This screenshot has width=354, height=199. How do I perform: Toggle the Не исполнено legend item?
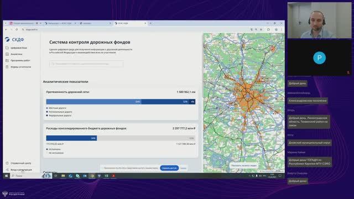[x=55, y=153]
